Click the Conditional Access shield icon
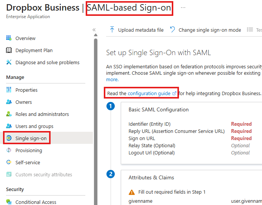This screenshot has width=262, height=205. pos(9,202)
